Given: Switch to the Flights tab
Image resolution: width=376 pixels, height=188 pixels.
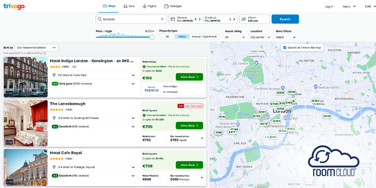Looking at the screenshot, I should [x=149, y=6].
